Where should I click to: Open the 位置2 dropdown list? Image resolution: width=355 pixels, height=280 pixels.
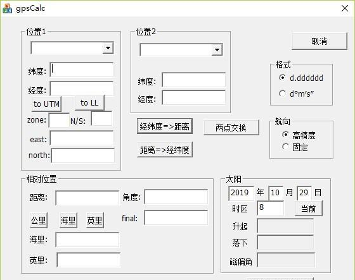[217, 50]
